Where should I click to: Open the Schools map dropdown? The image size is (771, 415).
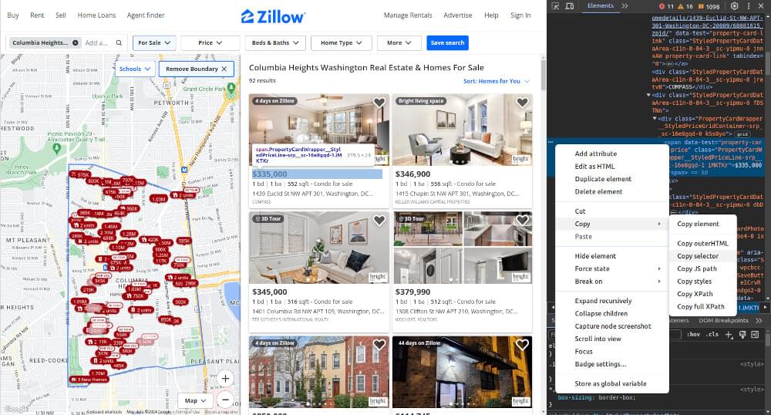click(x=134, y=69)
